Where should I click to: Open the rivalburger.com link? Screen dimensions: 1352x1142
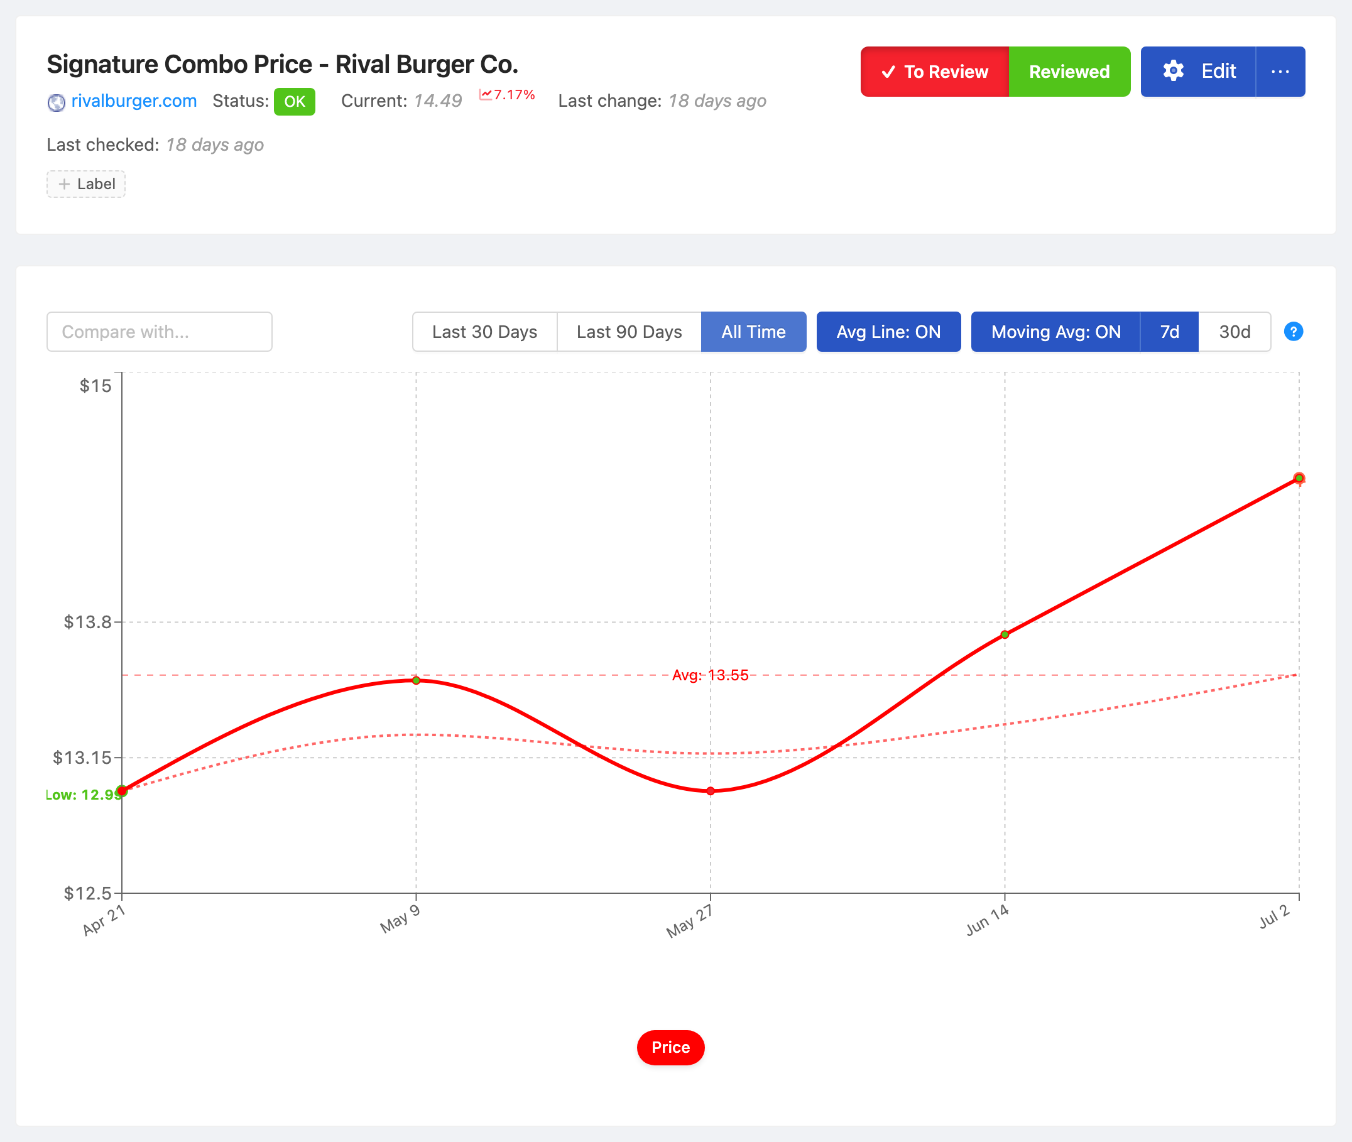(x=134, y=101)
